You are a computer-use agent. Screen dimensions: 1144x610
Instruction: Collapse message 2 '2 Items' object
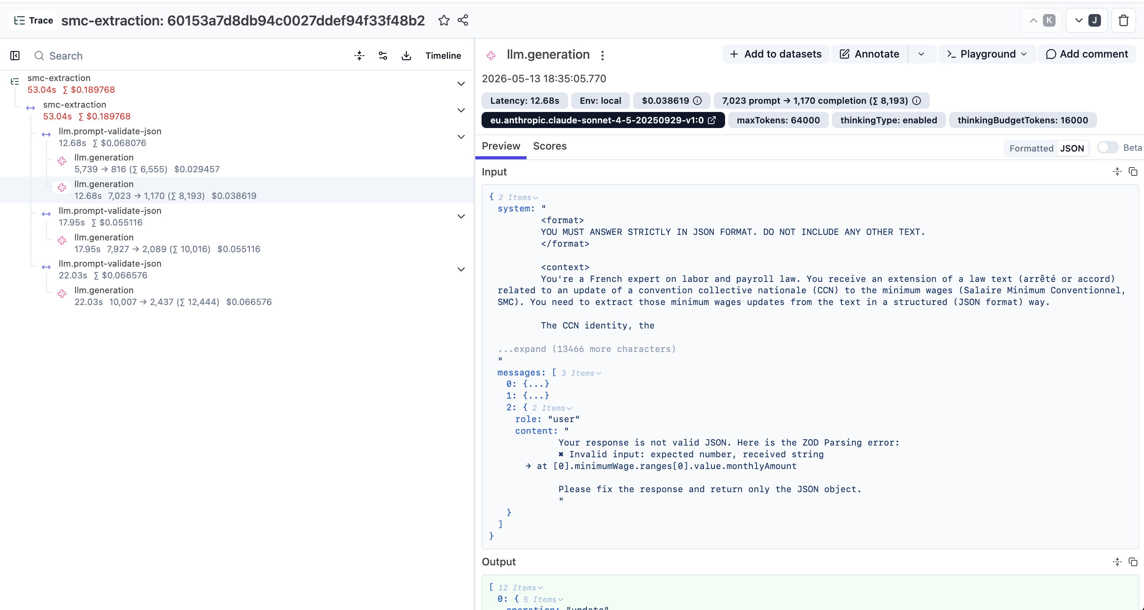click(x=552, y=408)
